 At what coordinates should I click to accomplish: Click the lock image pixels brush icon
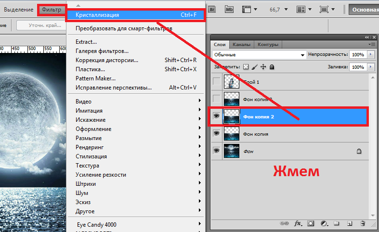pos(254,67)
